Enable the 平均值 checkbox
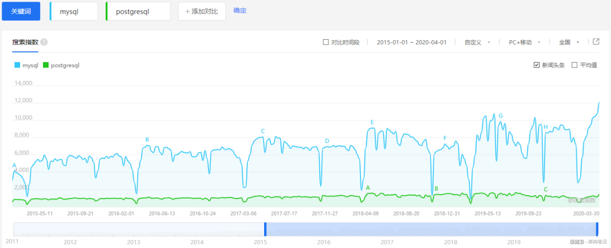This screenshot has width=611, height=248. [x=575, y=65]
